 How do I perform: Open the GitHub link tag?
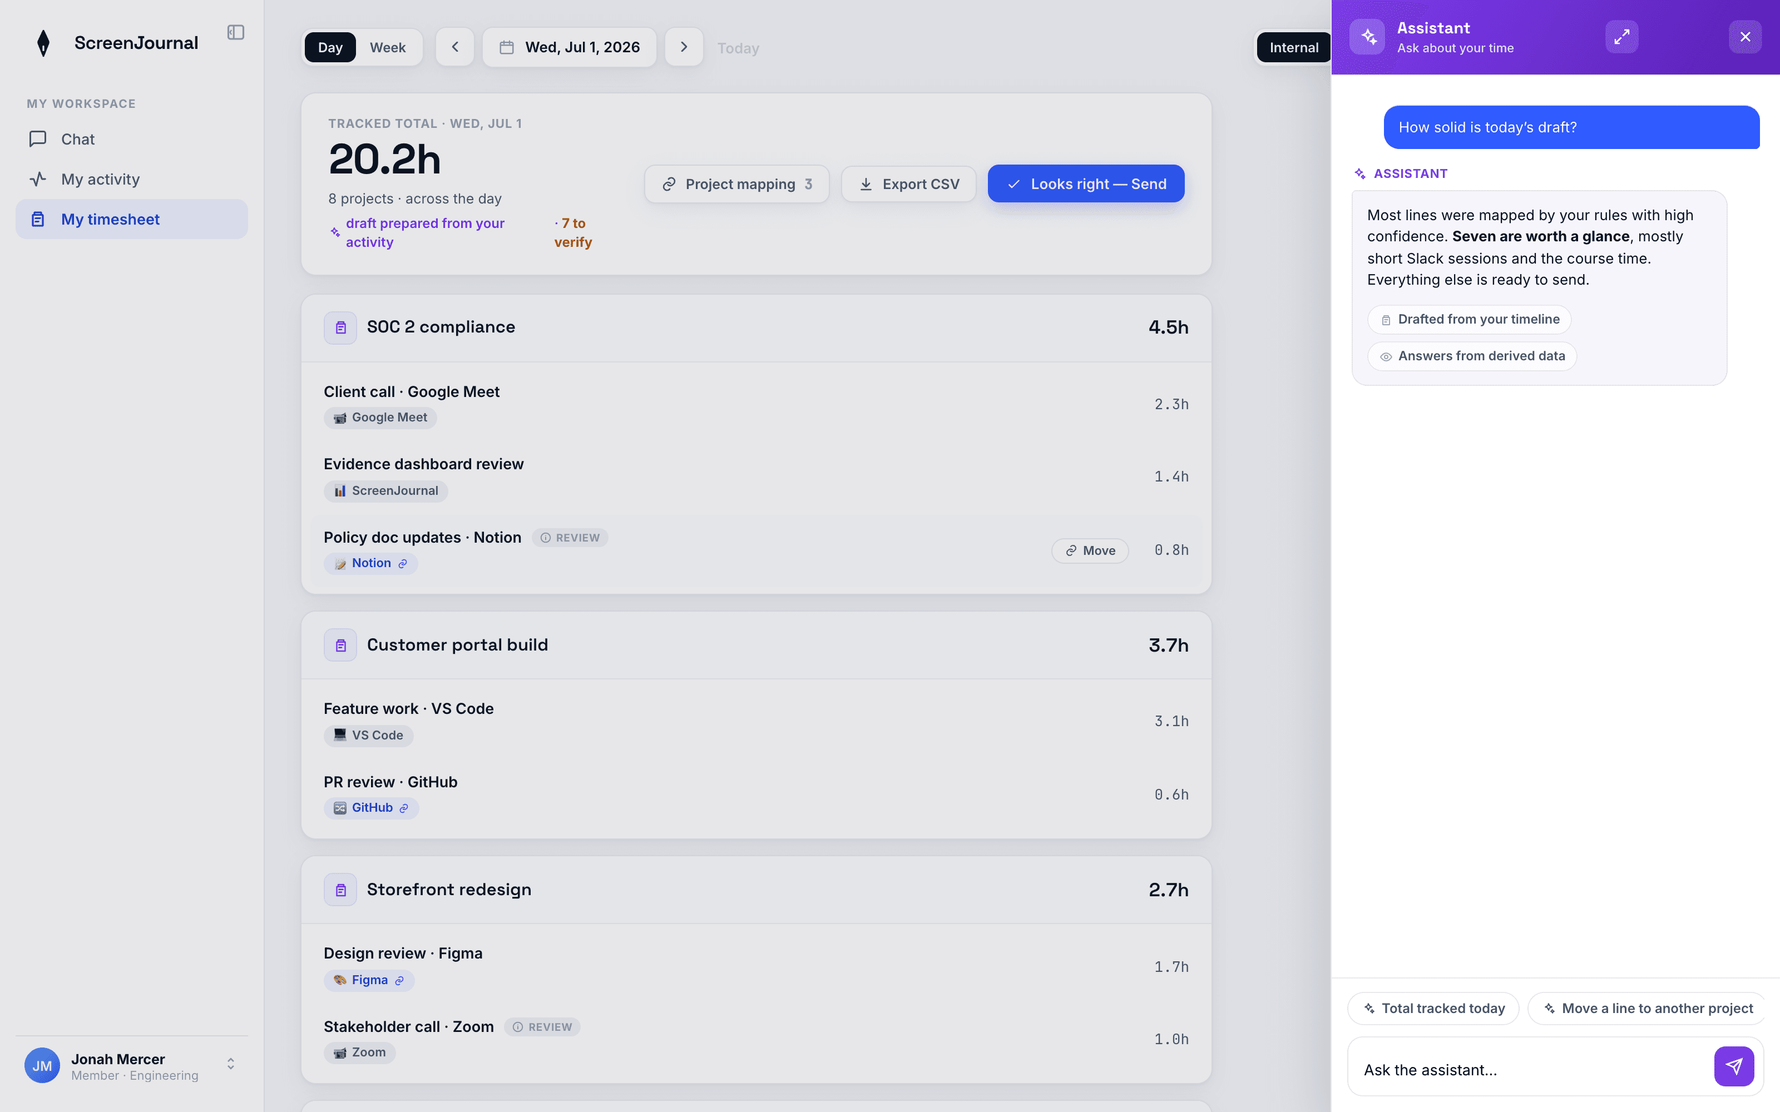pyautogui.click(x=372, y=807)
